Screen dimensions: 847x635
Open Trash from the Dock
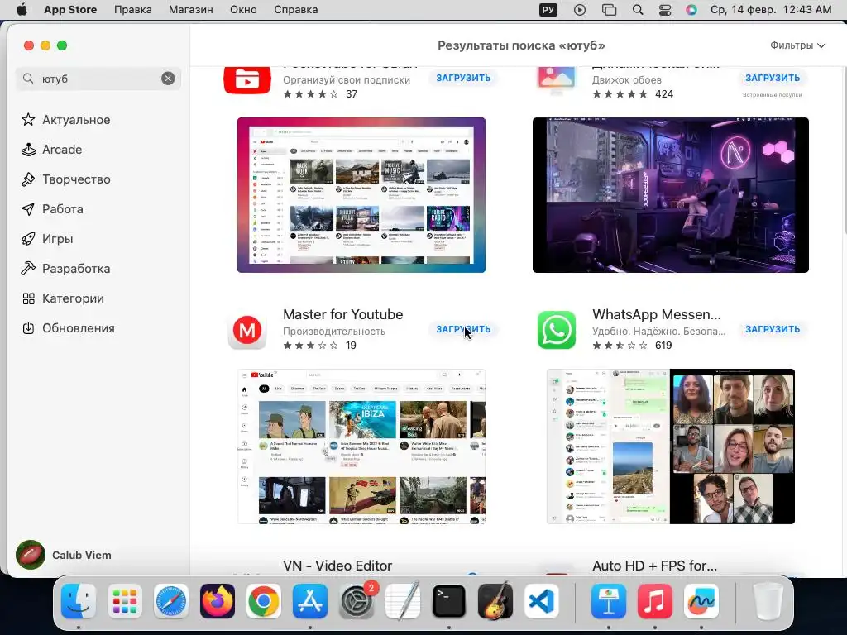pos(768,601)
